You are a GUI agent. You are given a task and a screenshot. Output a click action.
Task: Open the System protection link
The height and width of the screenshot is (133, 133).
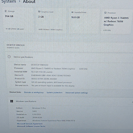[x=54, y=93]
